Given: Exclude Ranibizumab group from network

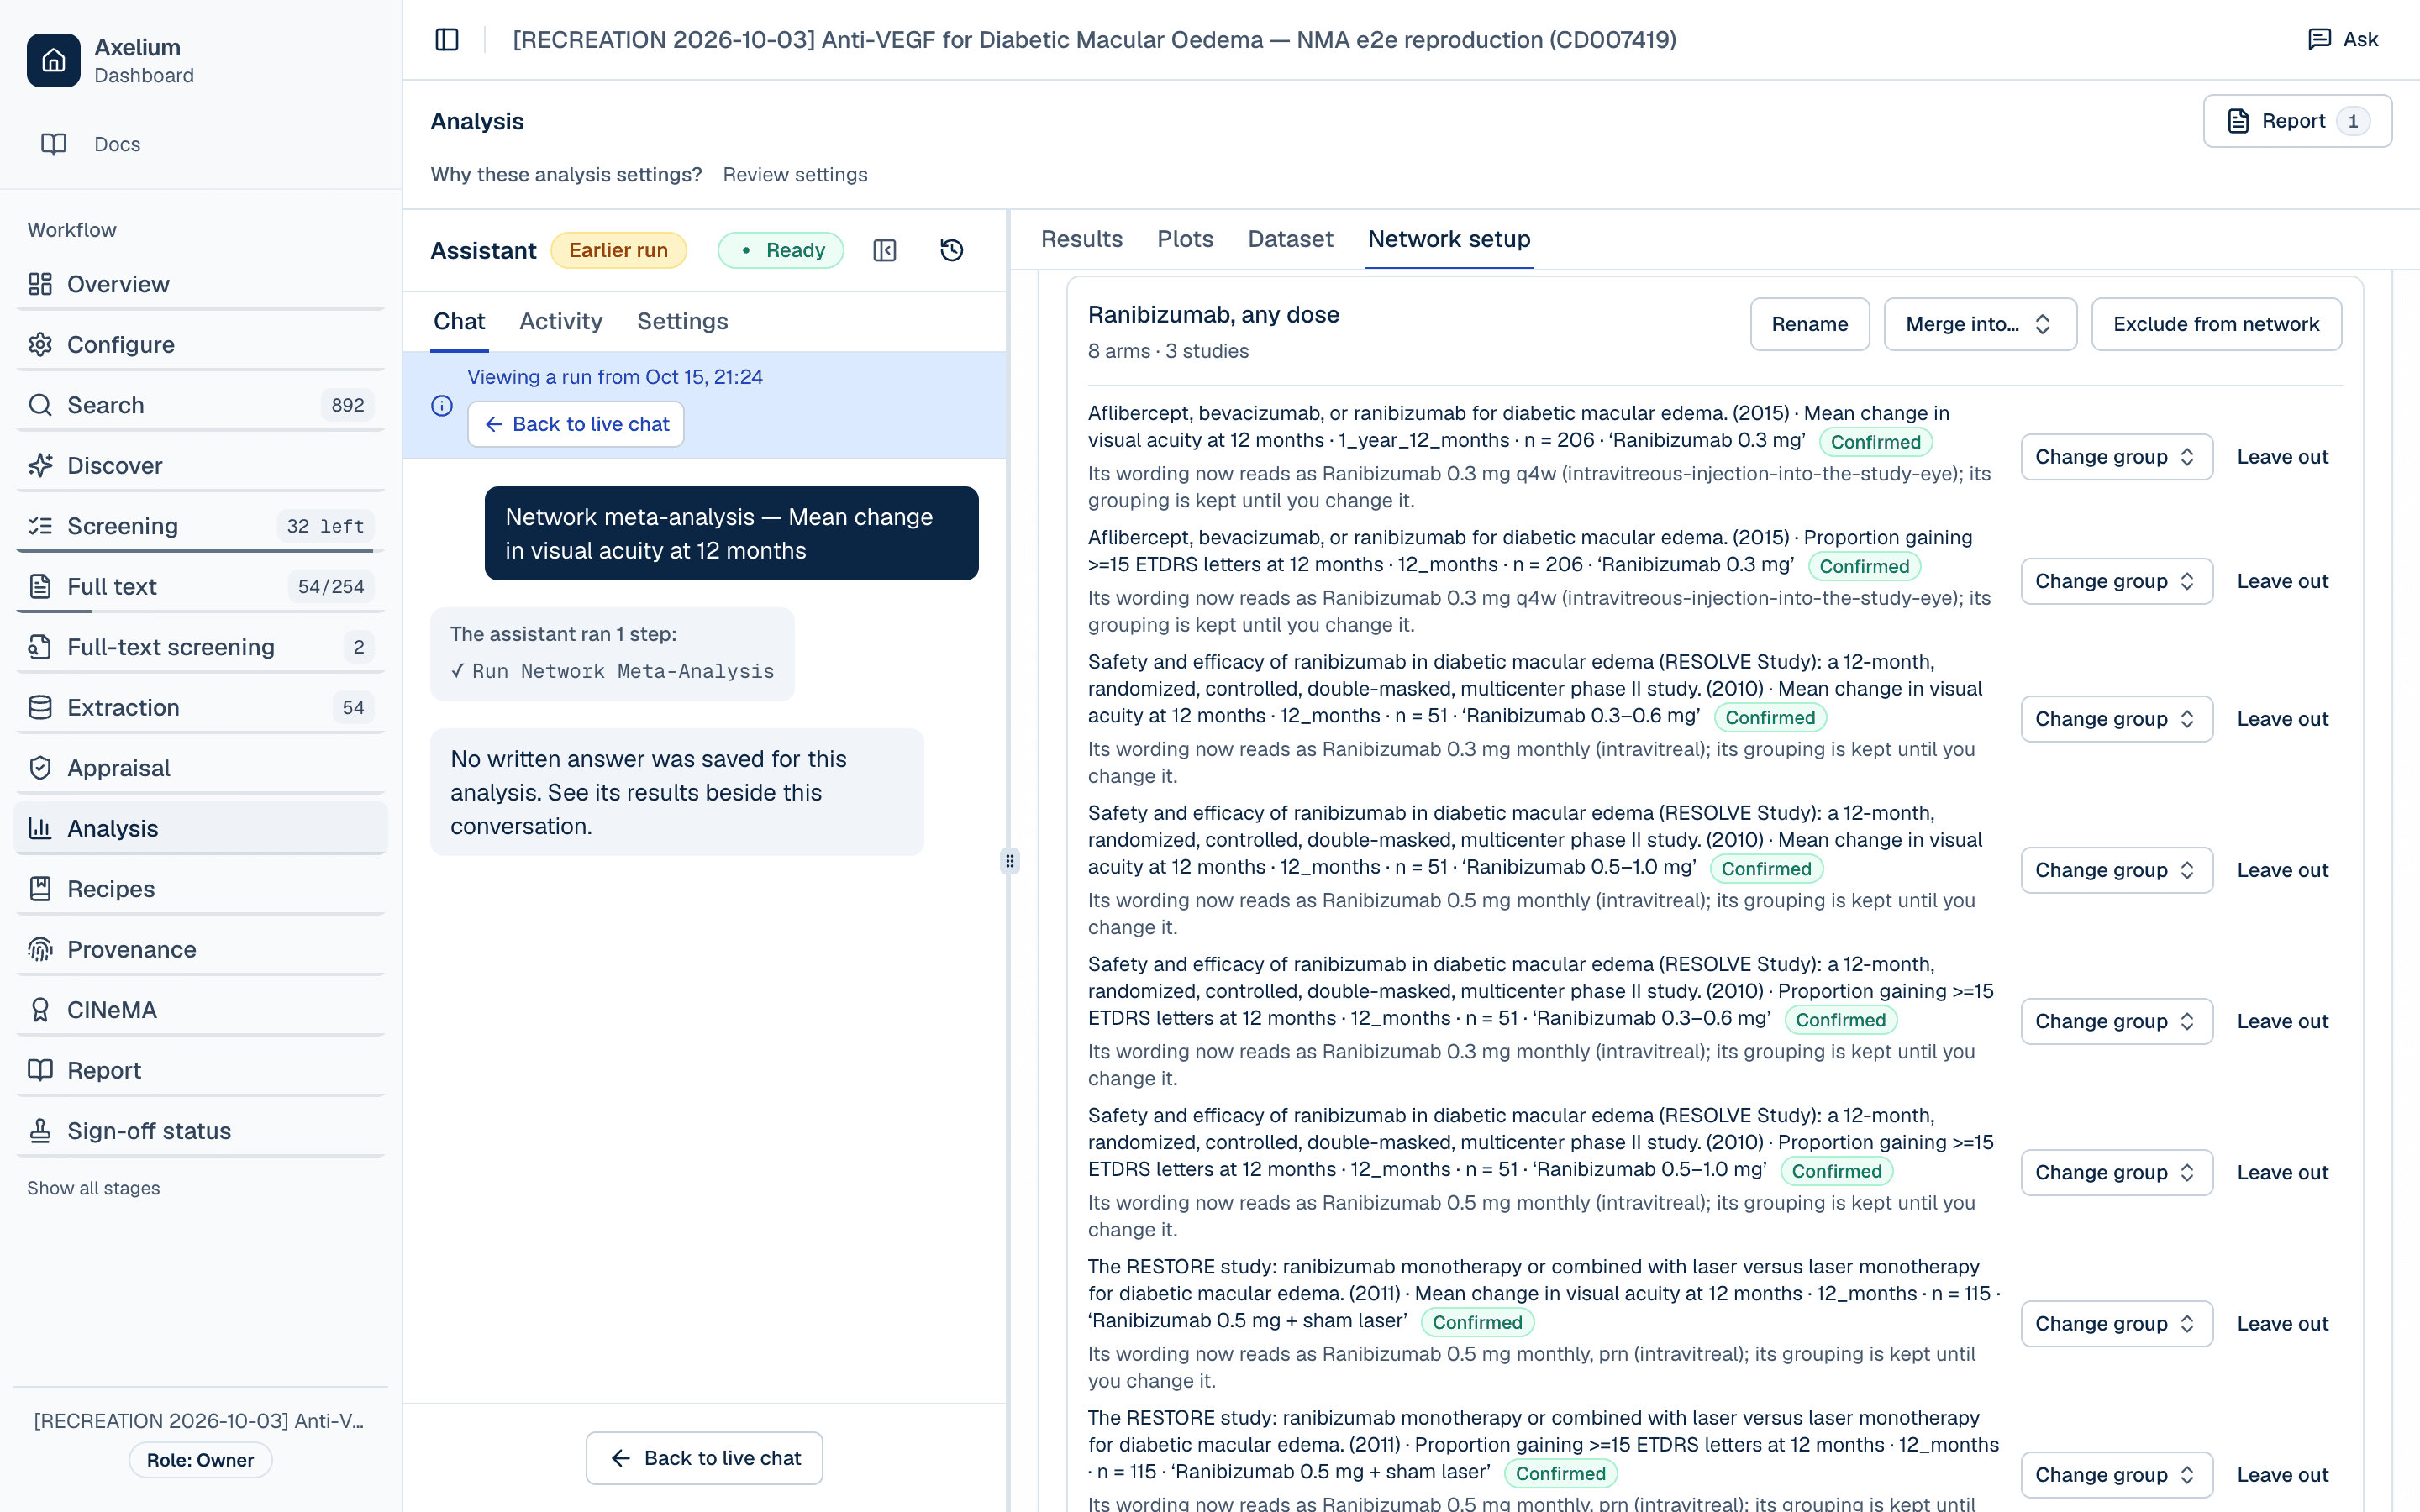Looking at the screenshot, I should tap(2216, 324).
